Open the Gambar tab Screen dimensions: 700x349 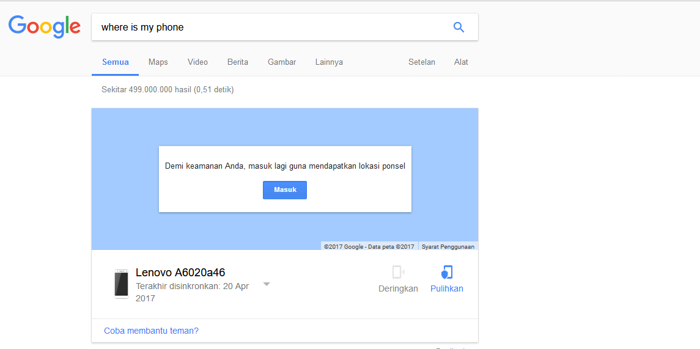click(x=282, y=62)
